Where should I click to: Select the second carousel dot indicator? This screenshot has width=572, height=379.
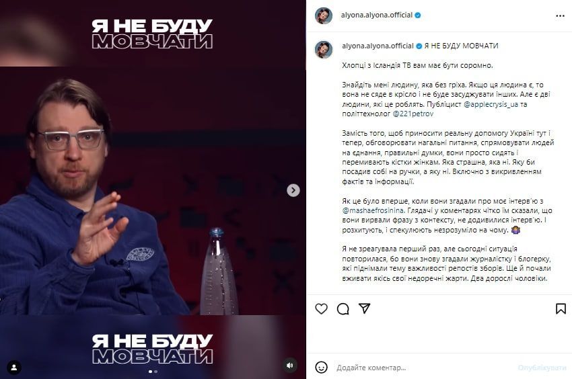point(155,372)
